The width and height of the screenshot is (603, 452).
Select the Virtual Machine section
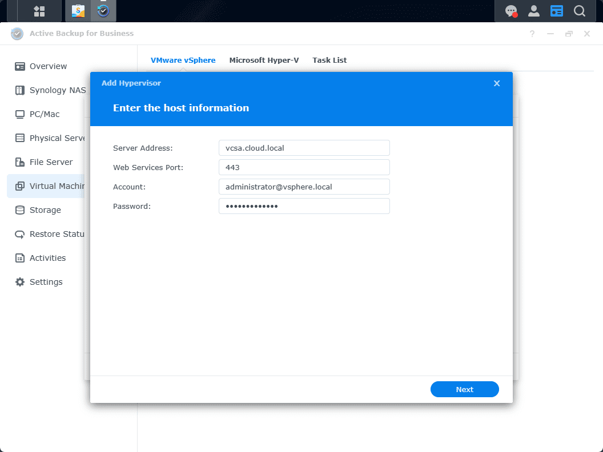pos(45,186)
